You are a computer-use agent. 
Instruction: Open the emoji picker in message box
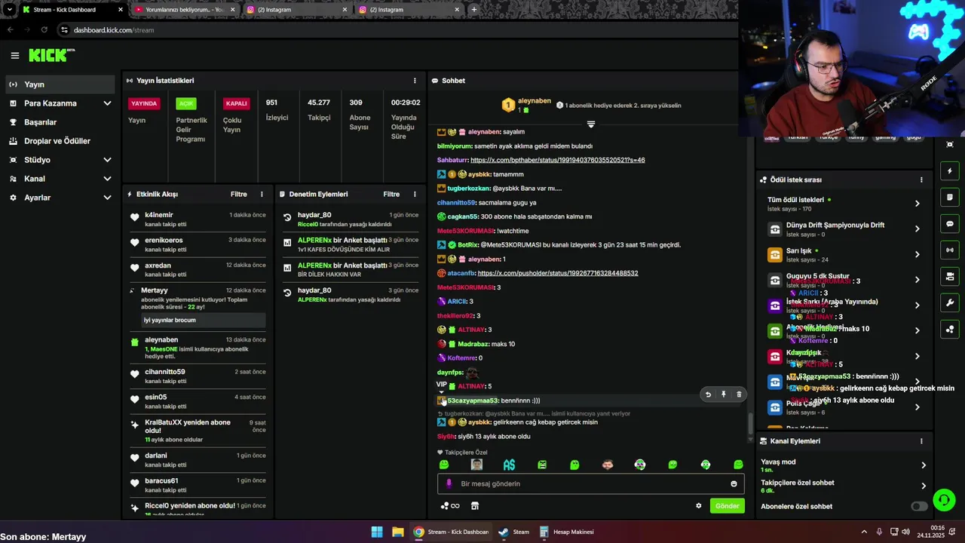[x=734, y=483]
